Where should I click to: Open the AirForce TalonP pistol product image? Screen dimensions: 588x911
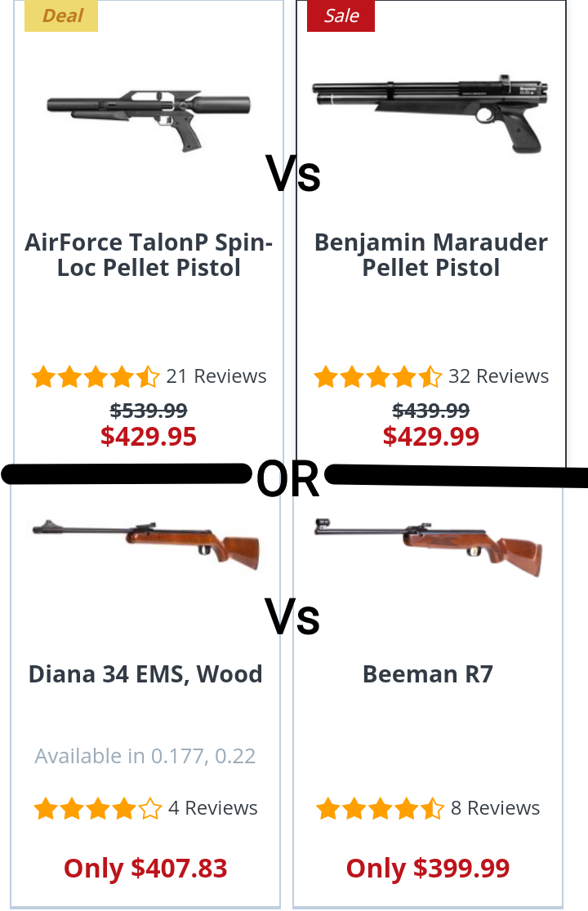click(x=149, y=120)
